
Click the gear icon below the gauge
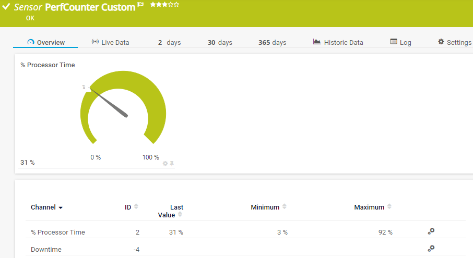[x=165, y=164]
